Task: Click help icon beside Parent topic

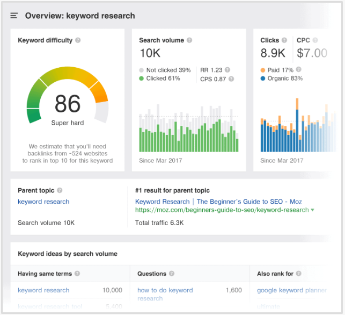Action: [x=60, y=190]
